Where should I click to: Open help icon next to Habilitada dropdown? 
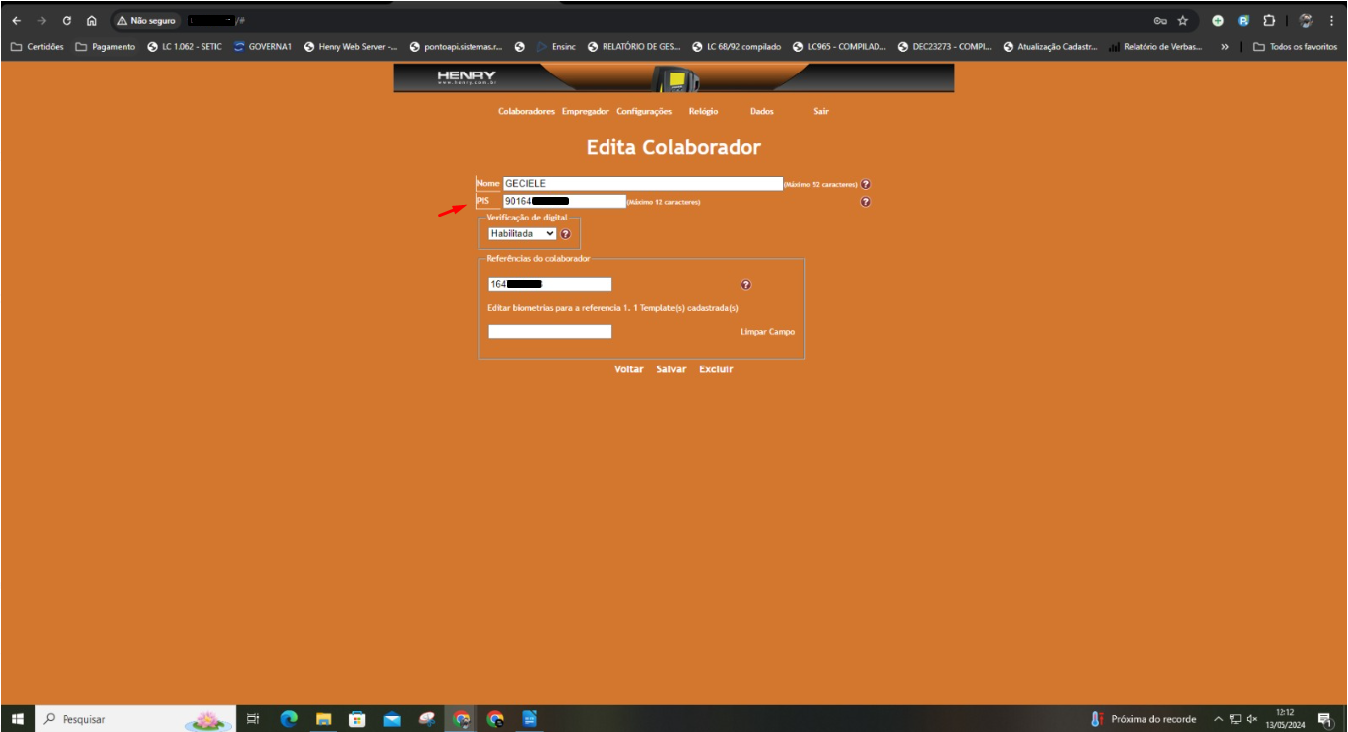(566, 234)
